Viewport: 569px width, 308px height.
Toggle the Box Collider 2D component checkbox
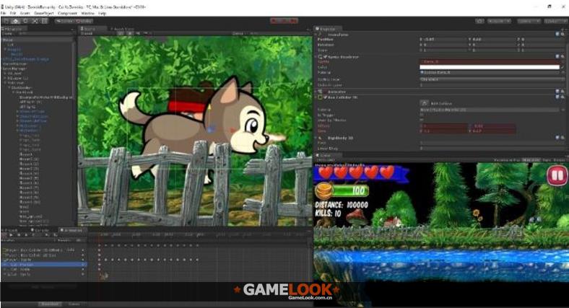pos(325,97)
